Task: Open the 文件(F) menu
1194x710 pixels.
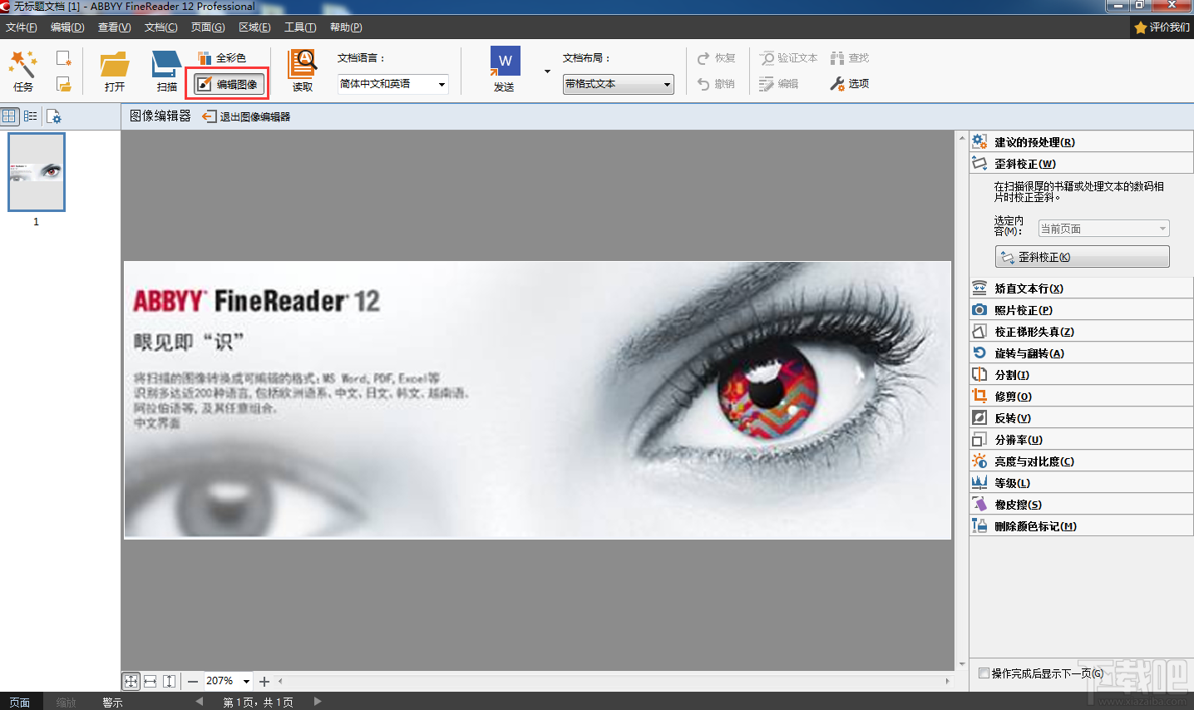Action: coord(22,27)
